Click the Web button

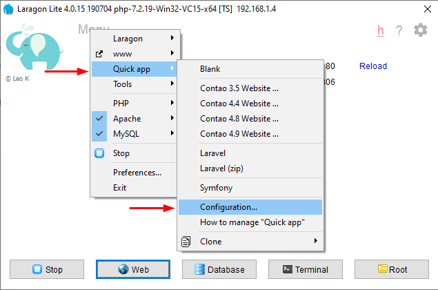tap(133, 269)
